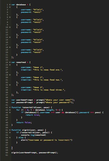Collapse the fold arrow on line 2
The image size is (109, 161).
tap(10, 7)
